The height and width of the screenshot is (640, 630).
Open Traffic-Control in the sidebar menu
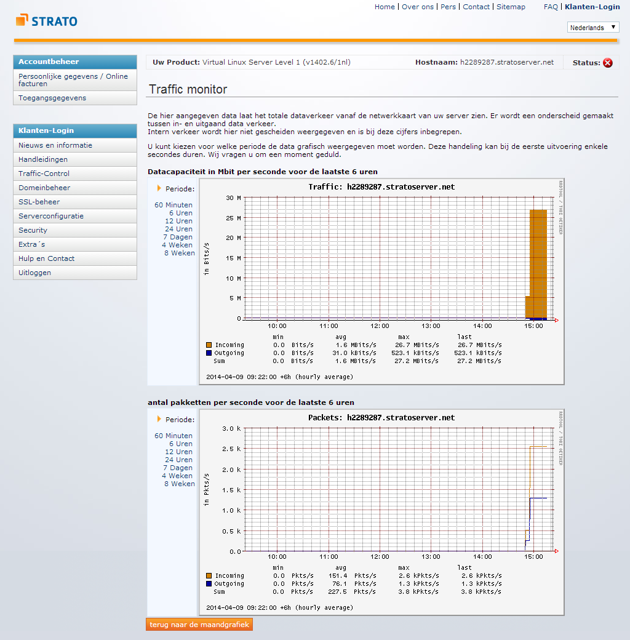(x=44, y=174)
